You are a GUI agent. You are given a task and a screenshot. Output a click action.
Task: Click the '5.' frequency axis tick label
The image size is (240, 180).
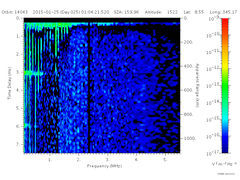pyautogui.click(x=165, y=160)
